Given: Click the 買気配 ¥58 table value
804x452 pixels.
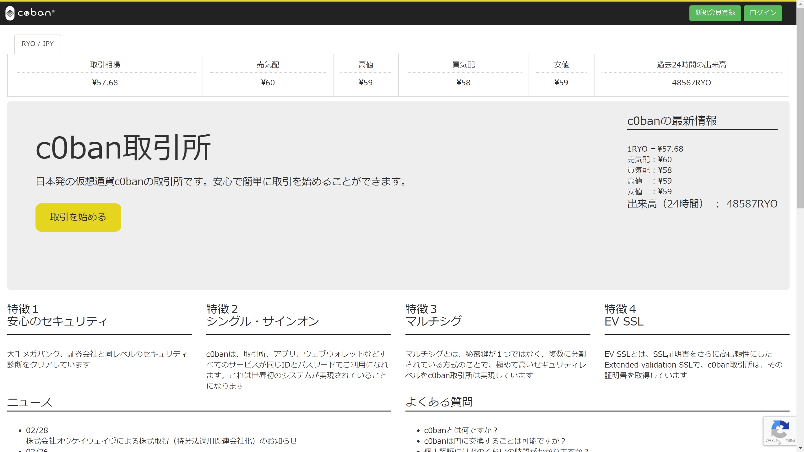Looking at the screenshot, I should 464,83.
